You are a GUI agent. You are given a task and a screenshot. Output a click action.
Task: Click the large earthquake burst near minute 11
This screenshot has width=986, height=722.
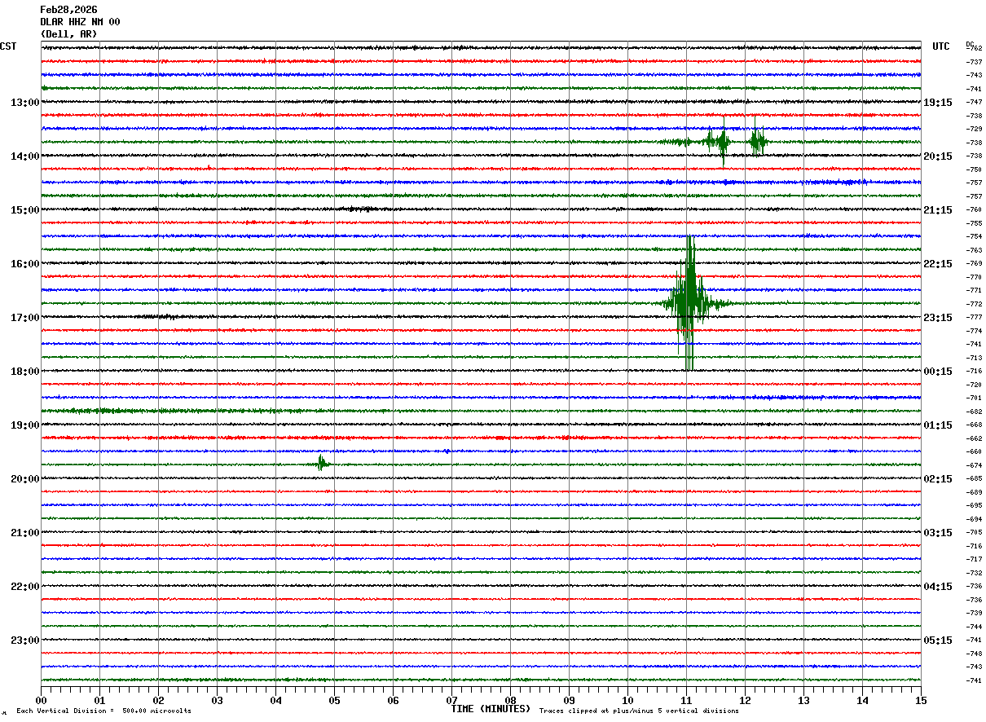(x=689, y=303)
